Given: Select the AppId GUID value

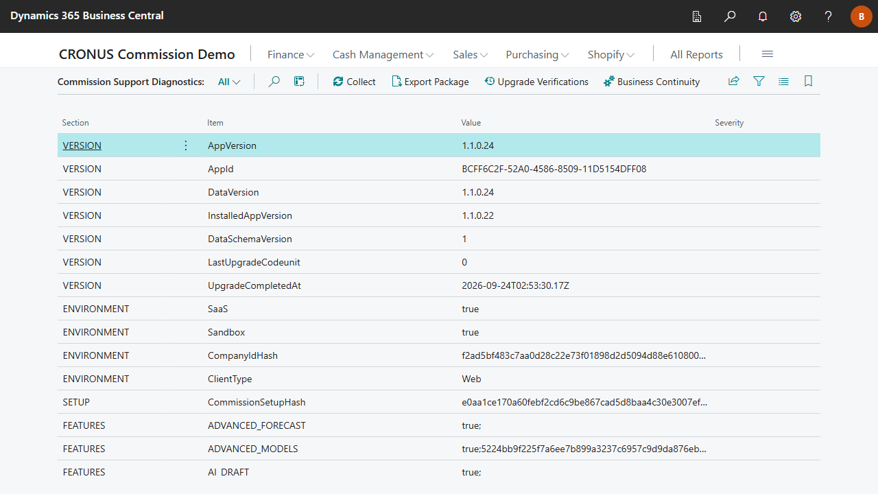Looking at the screenshot, I should click(x=554, y=169).
